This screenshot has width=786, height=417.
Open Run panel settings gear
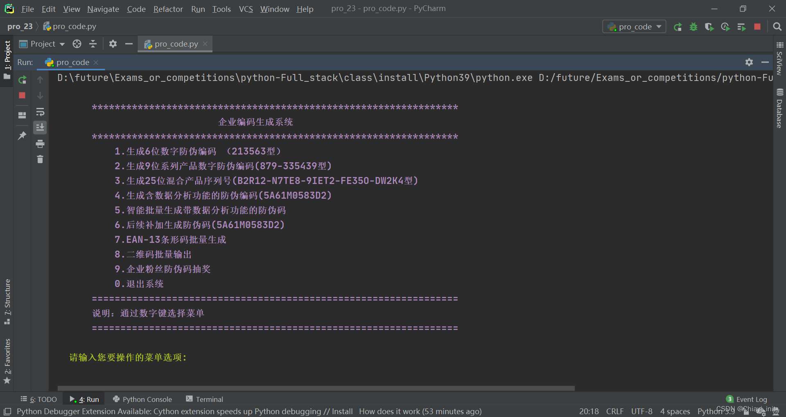(749, 62)
